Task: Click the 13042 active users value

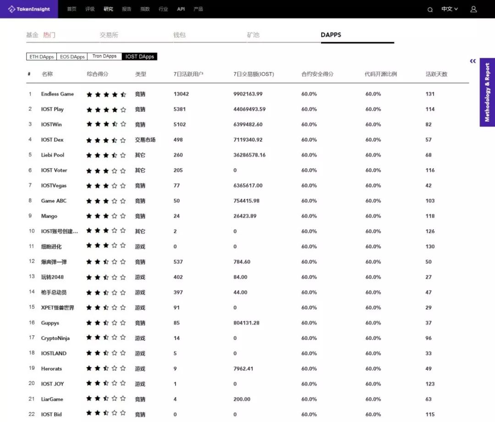Action: [x=181, y=94]
